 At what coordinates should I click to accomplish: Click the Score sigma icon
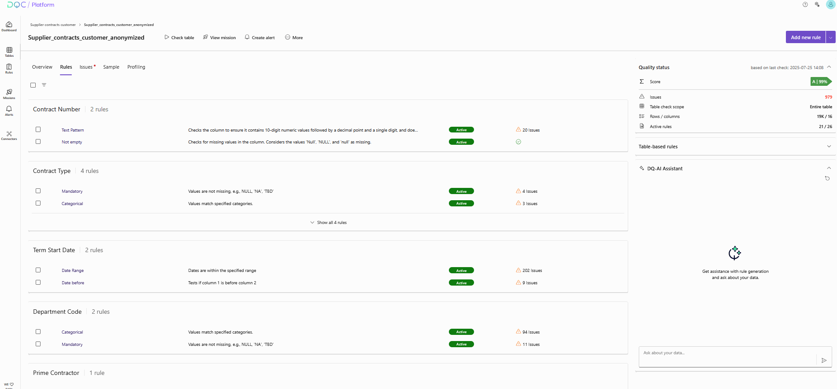point(642,81)
